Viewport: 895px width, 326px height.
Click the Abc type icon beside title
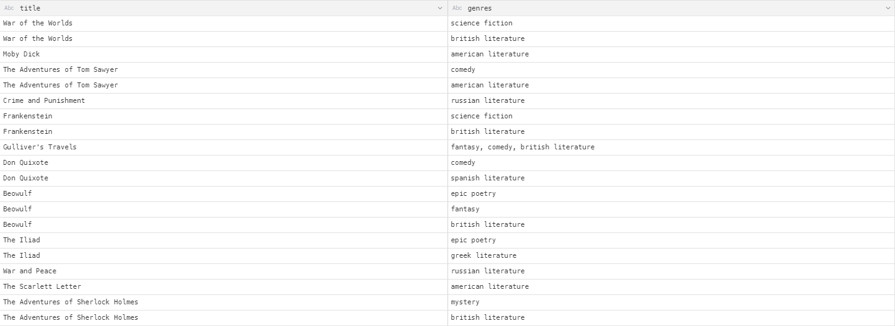coord(9,8)
